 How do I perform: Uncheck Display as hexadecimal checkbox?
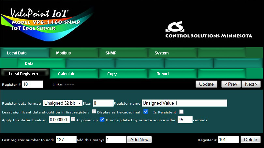(x=146, y=112)
